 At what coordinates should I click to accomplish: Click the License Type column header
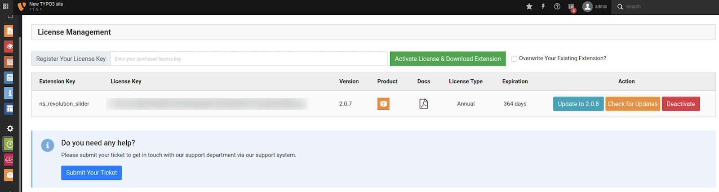[466, 81]
